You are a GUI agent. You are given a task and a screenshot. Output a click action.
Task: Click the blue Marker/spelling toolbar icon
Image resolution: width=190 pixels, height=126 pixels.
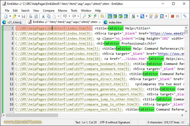pos(142,16)
